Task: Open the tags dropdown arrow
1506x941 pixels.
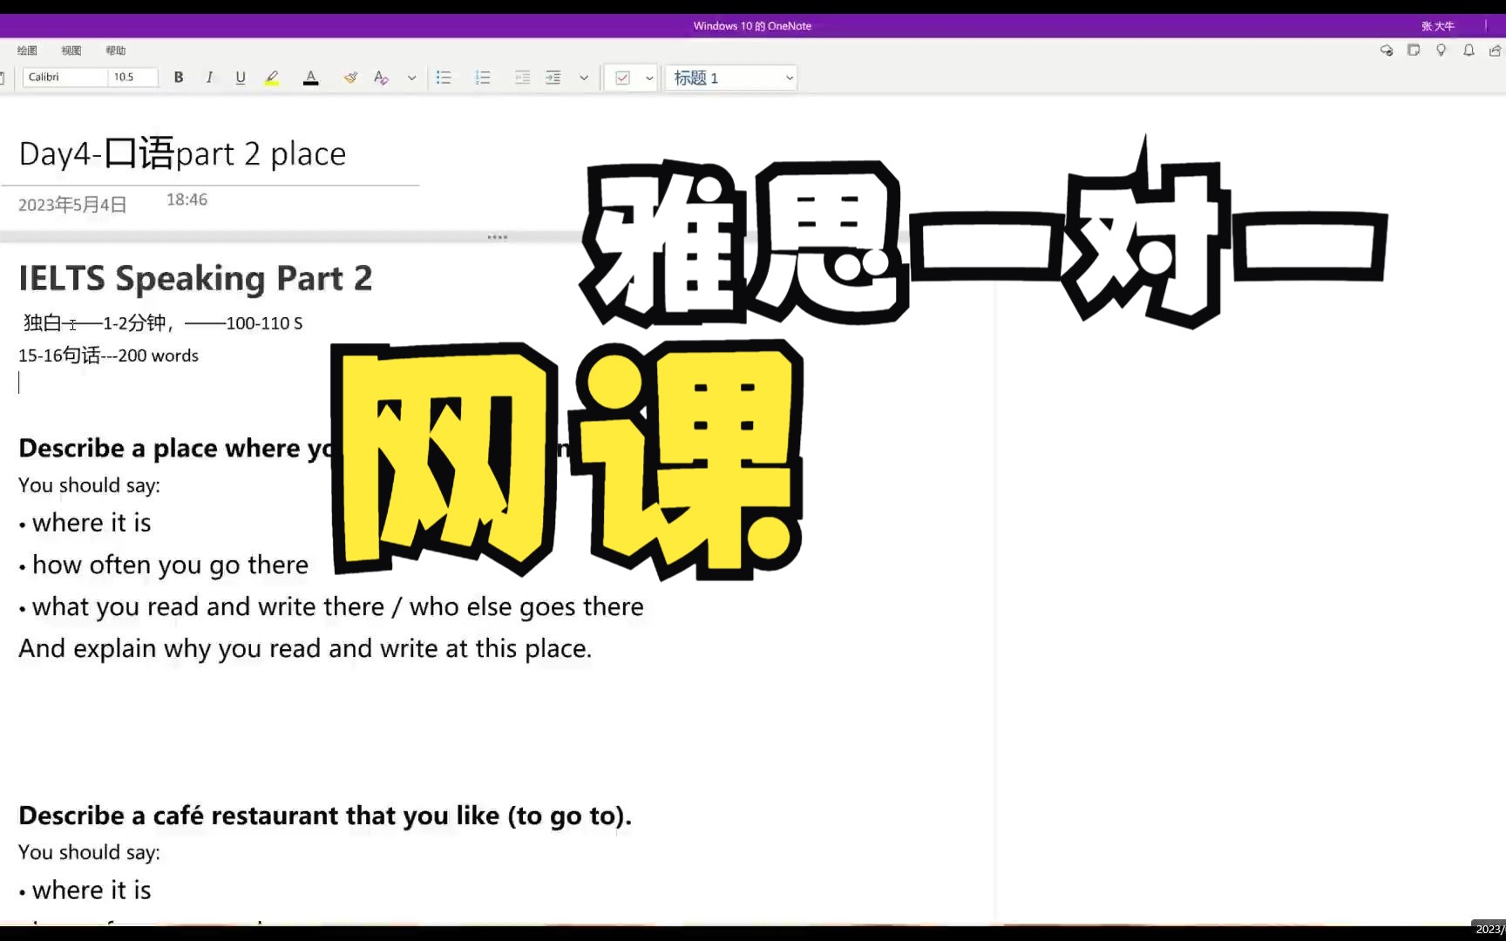Action: (x=649, y=78)
